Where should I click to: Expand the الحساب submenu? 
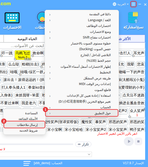82,107
